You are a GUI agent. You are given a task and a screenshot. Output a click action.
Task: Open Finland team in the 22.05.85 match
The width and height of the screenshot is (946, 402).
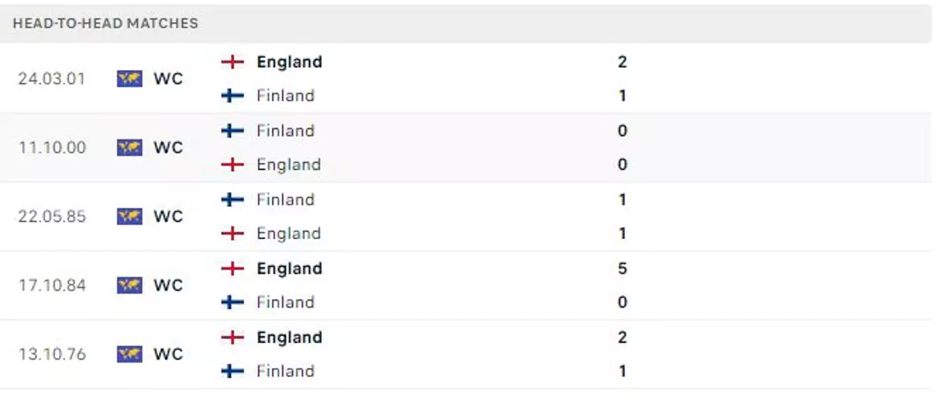(x=285, y=200)
